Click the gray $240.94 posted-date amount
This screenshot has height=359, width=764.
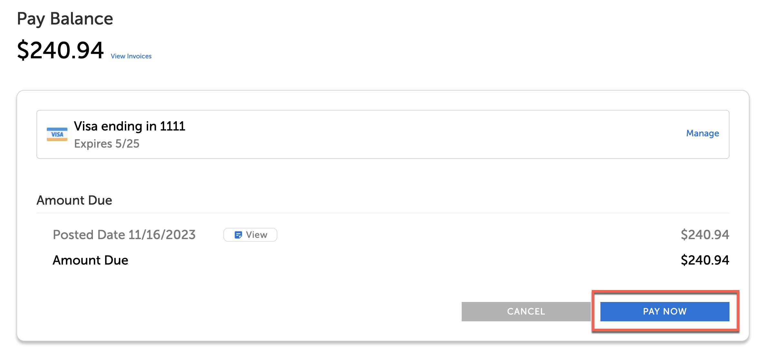(705, 235)
